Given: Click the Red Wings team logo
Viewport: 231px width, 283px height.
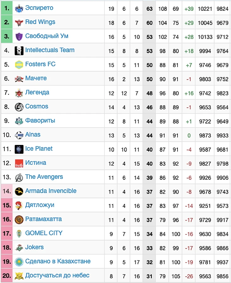Looking at the screenshot, I should click(19, 22).
